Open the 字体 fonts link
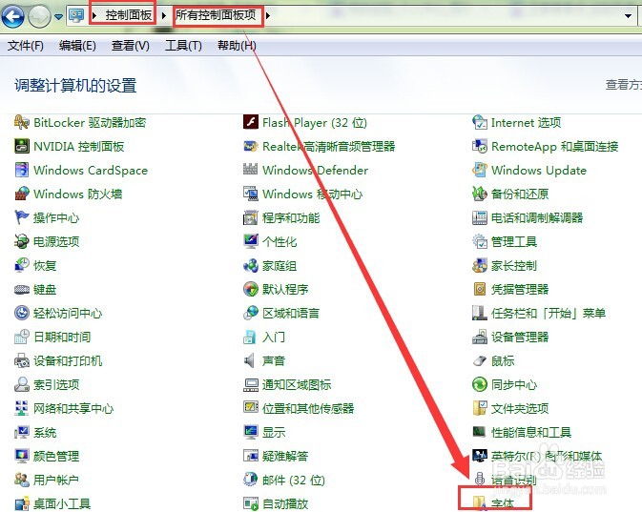 point(503,503)
